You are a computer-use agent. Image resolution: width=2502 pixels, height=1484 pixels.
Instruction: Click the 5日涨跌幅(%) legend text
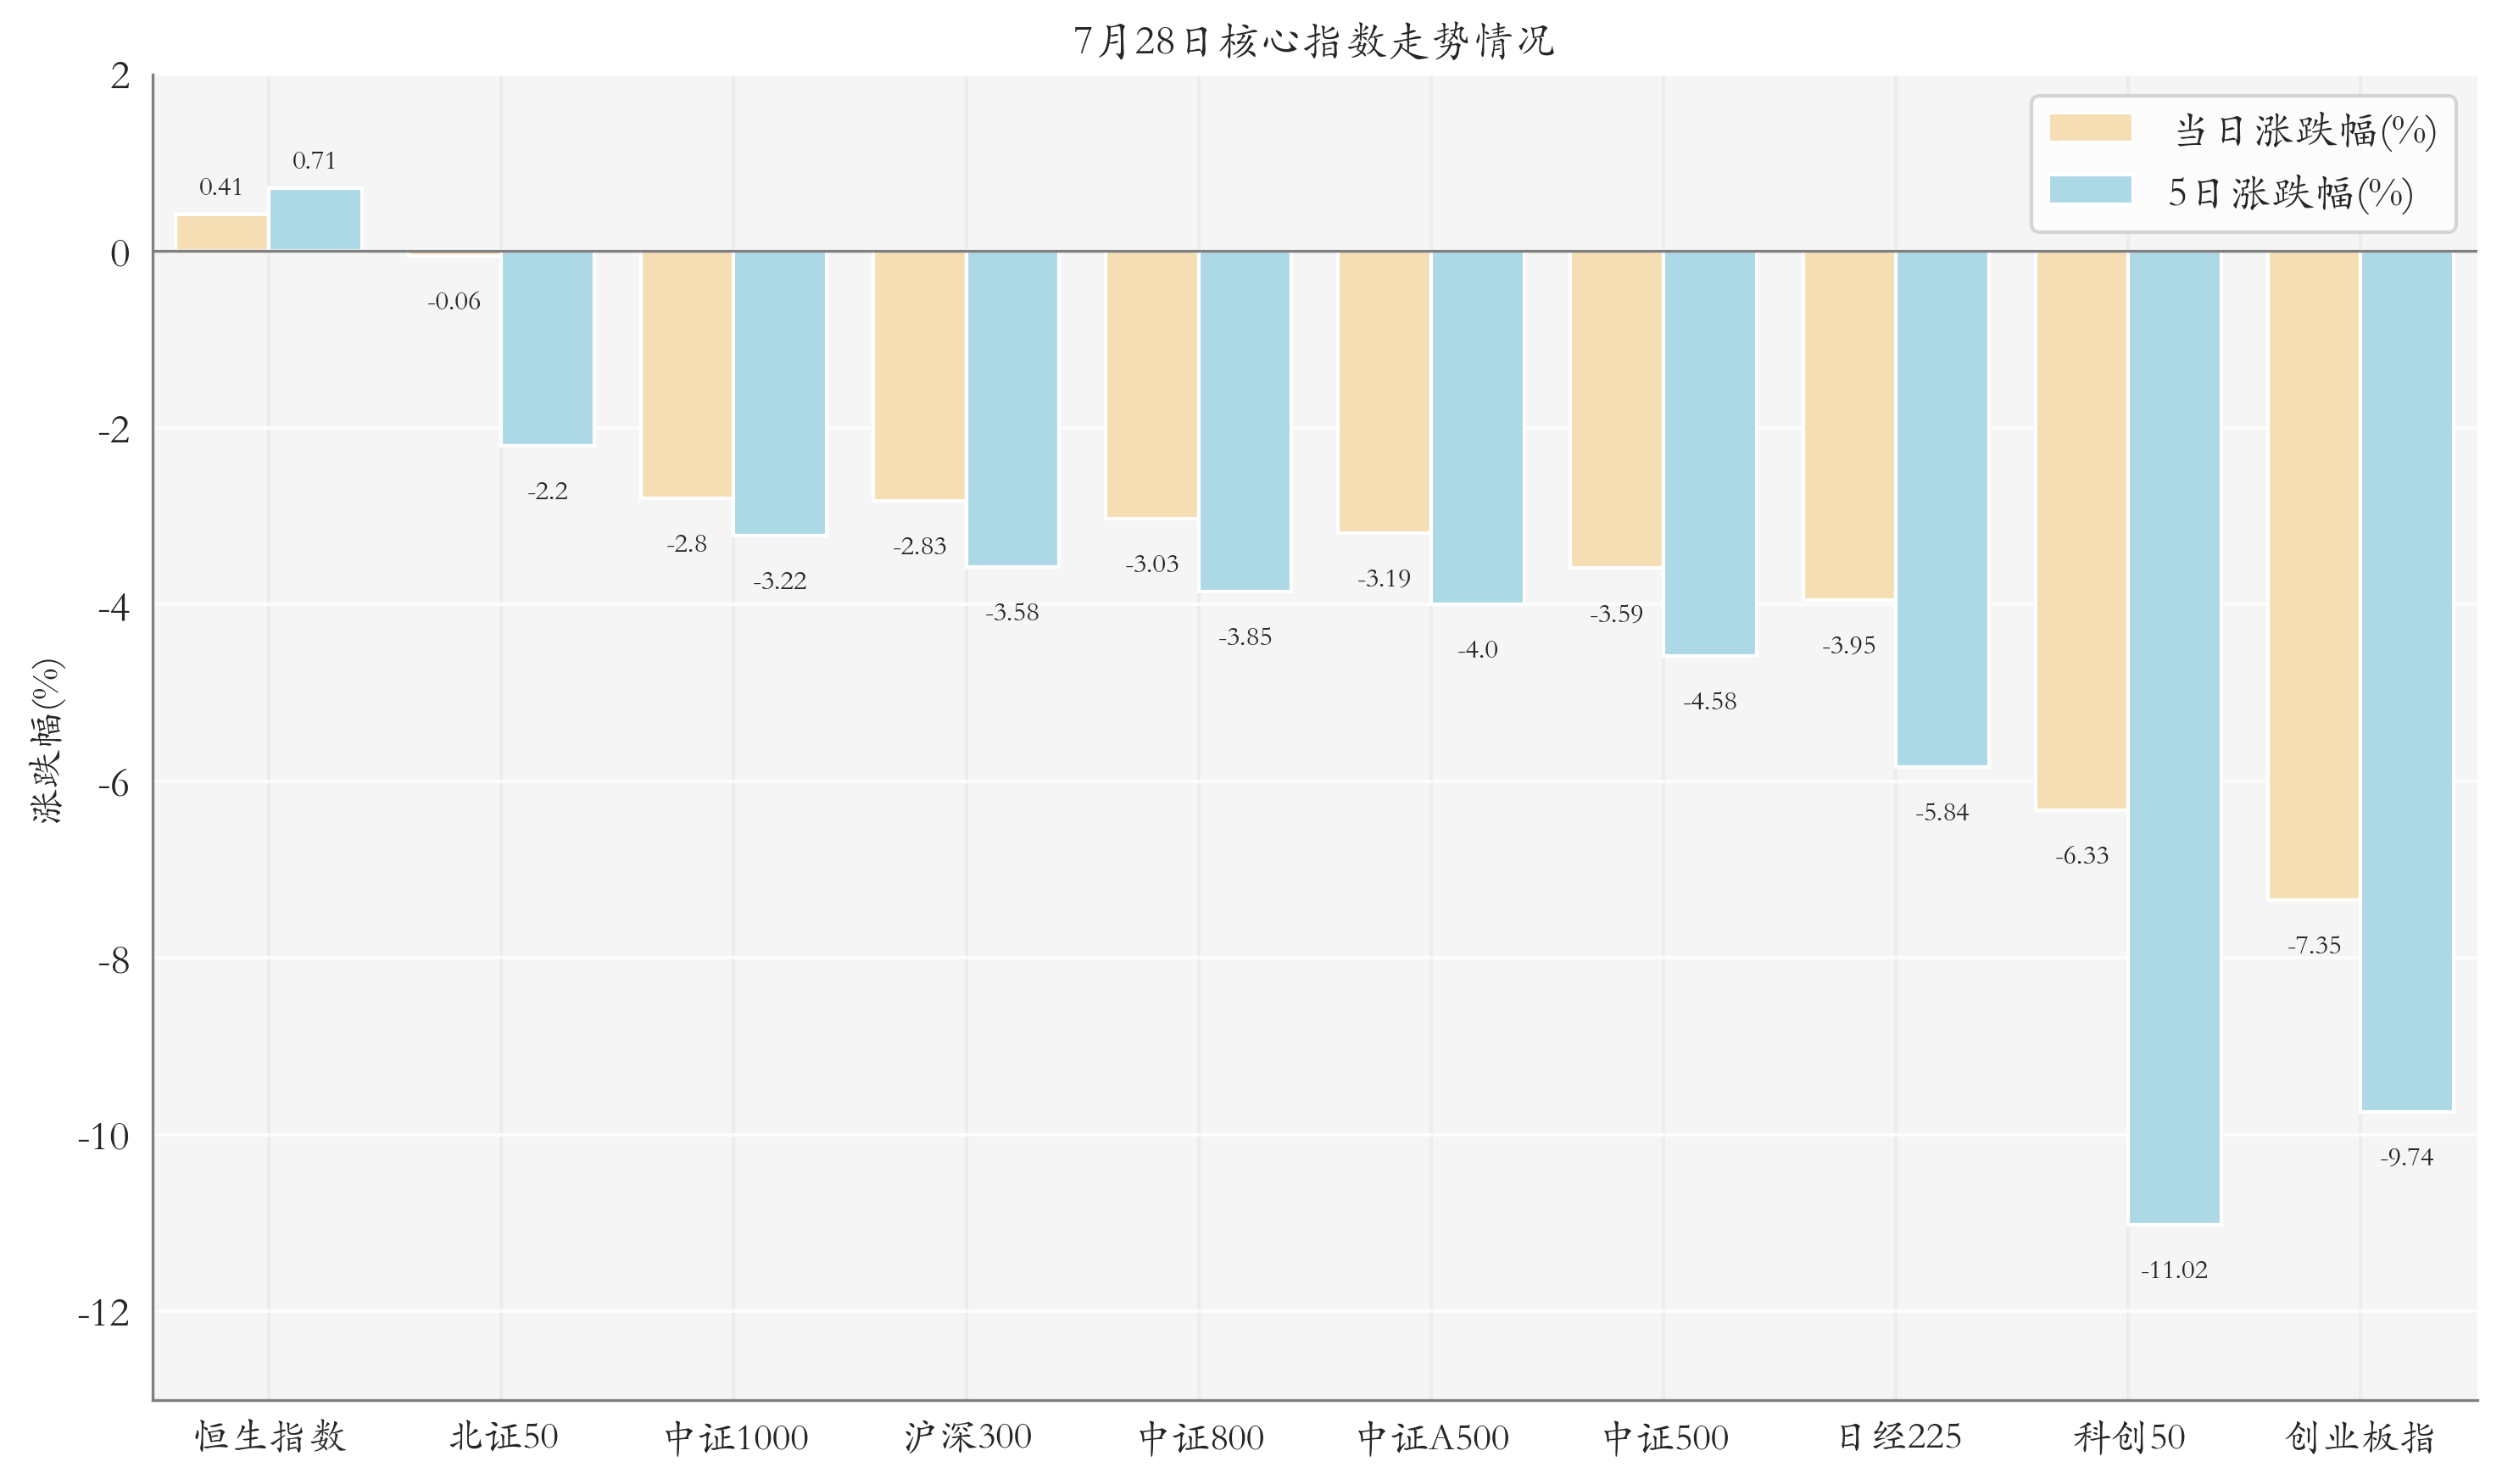click(x=2290, y=192)
